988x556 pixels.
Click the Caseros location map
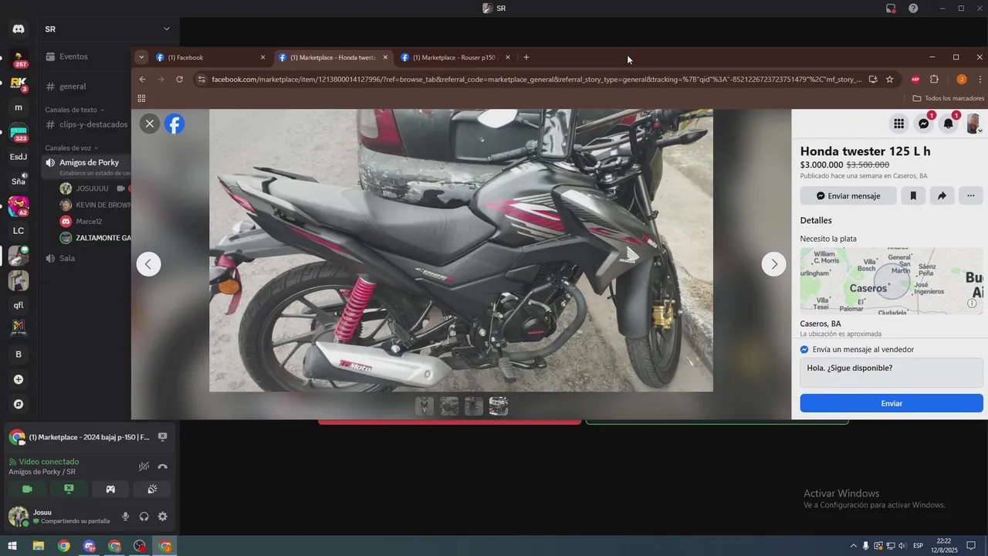tap(892, 280)
